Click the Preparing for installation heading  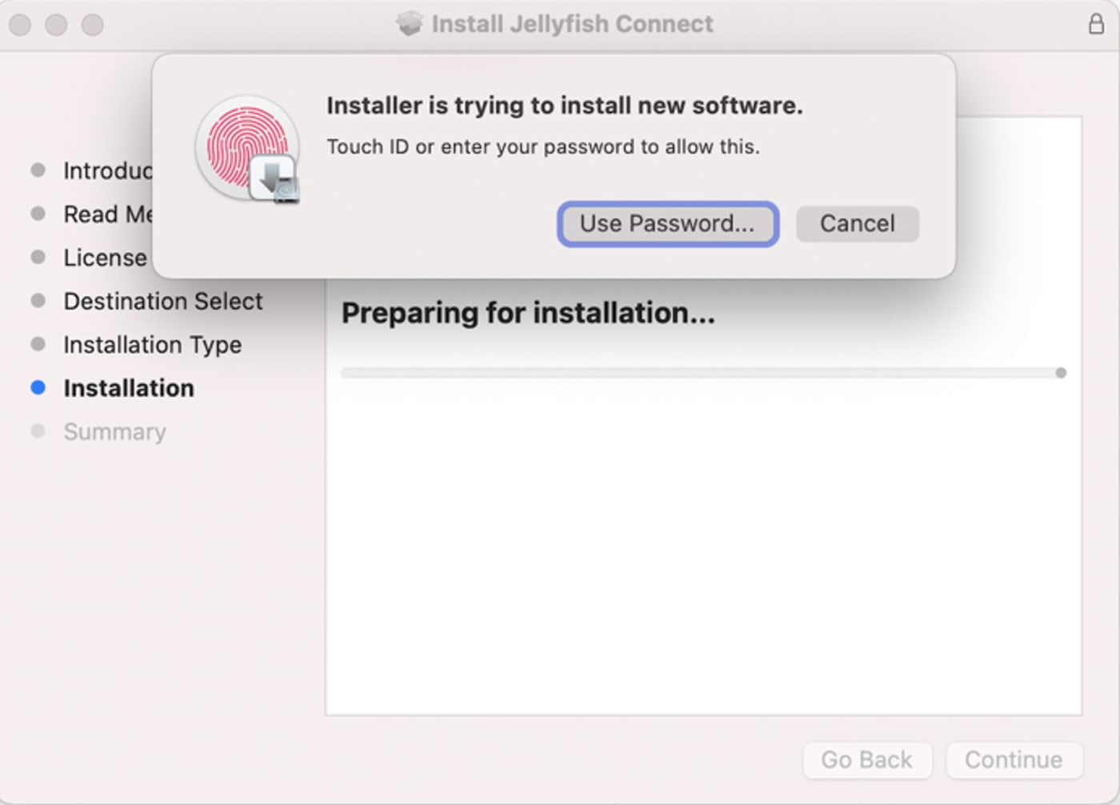528,313
